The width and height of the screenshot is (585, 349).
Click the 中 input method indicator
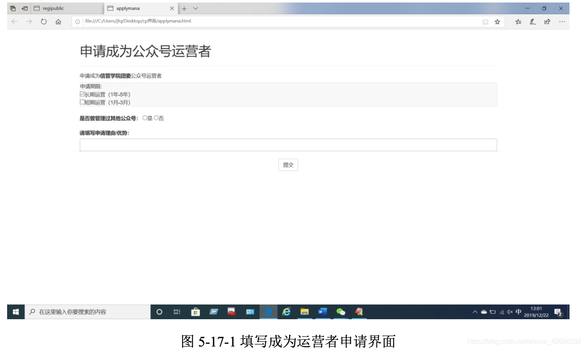(x=519, y=312)
